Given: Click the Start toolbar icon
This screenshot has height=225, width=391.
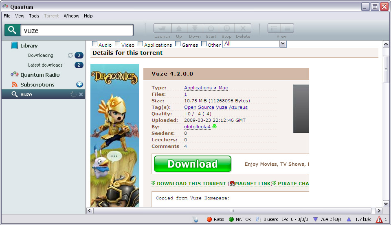Looking at the screenshot, I should [211, 28].
